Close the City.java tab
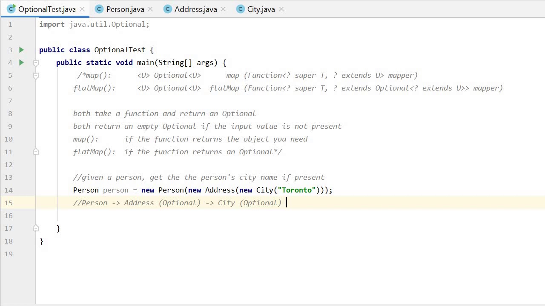This screenshot has height=306, width=545. [281, 9]
